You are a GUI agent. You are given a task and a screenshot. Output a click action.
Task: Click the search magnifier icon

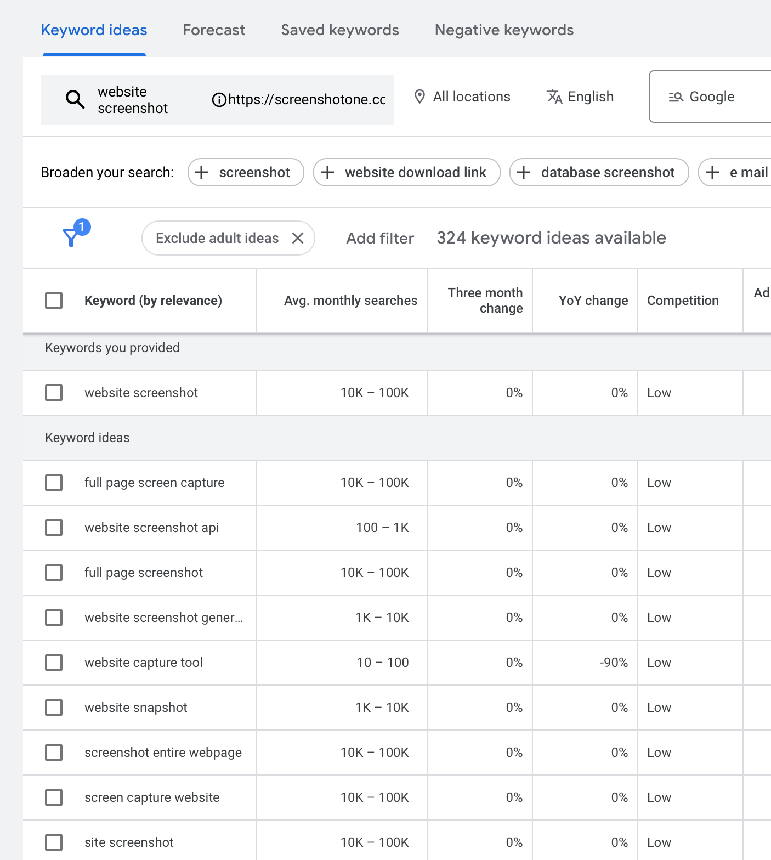pos(75,99)
